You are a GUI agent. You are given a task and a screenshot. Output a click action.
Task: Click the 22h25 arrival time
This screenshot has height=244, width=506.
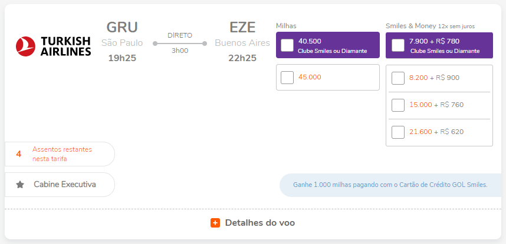pyautogui.click(x=242, y=58)
